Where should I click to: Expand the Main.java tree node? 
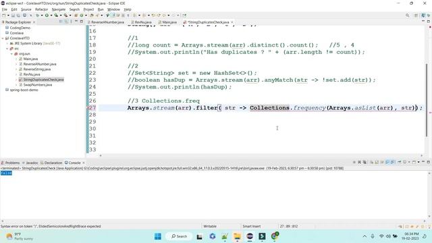[16, 59]
